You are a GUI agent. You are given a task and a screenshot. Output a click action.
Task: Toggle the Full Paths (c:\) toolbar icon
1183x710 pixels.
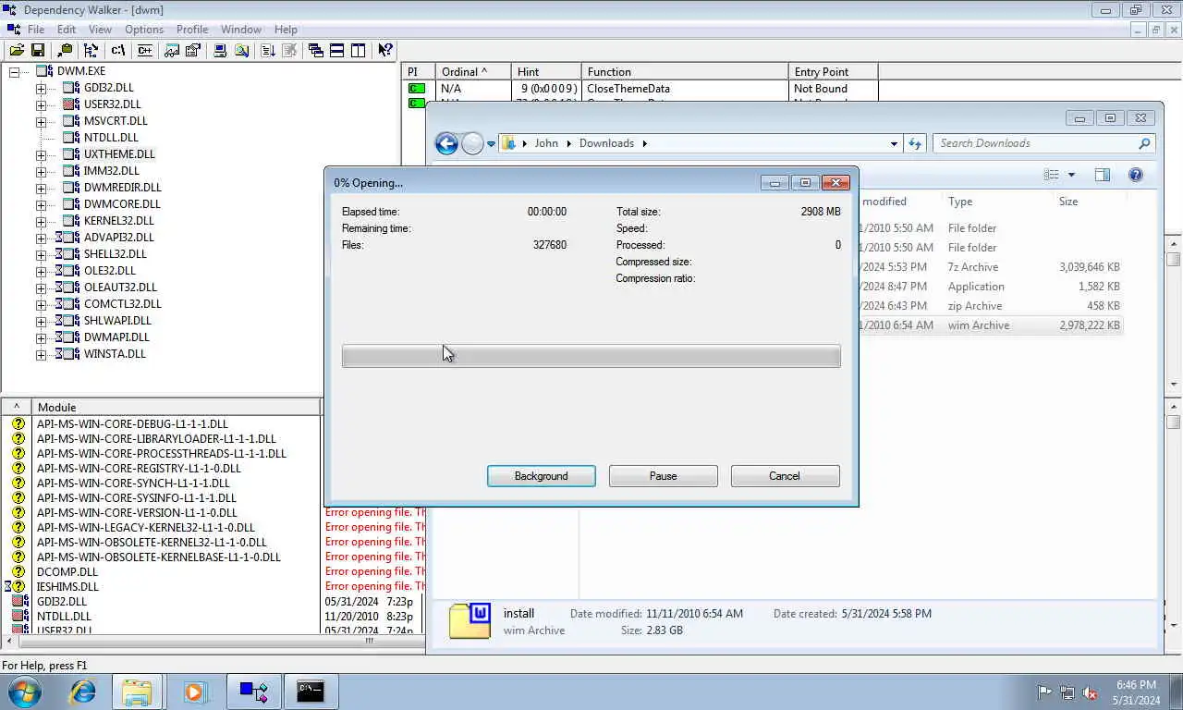pyautogui.click(x=117, y=50)
